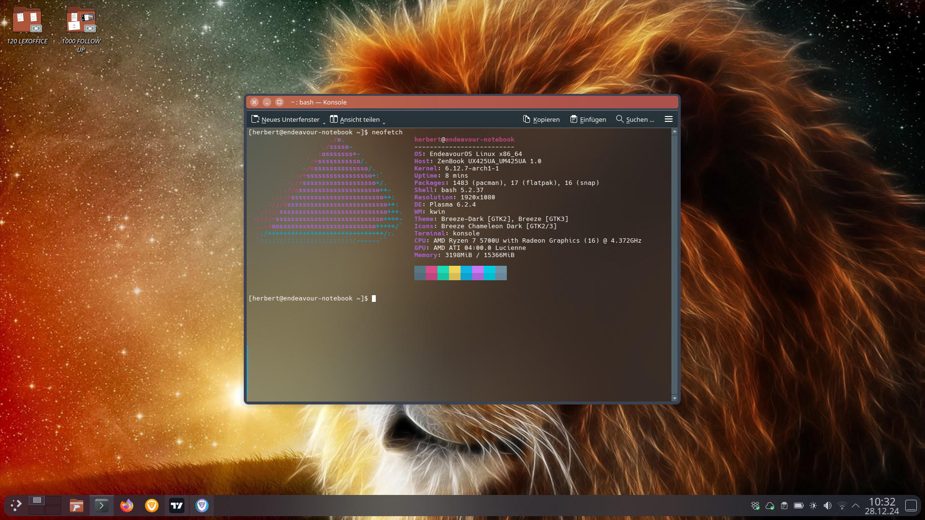925x520 pixels.
Task: Open clipboard tray widget
Action: tap(784, 506)
